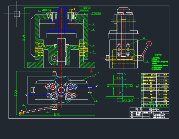The height and width of the screenshot is (139, 179).
Task: Click the HT200 material cell in parts list
Action: click(165, 86)
